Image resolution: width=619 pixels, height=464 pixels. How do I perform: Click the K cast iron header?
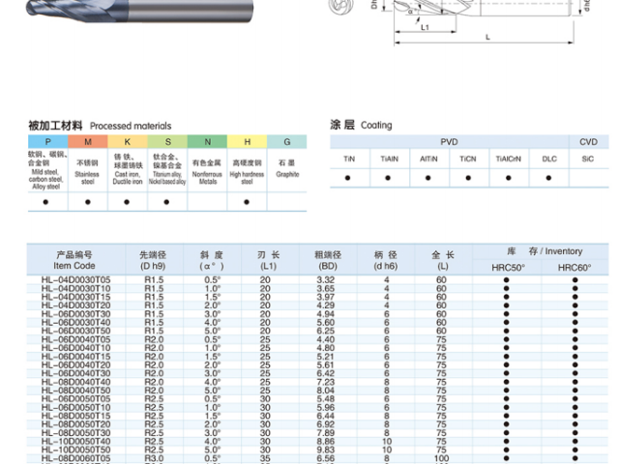click(x=127, y=142)
